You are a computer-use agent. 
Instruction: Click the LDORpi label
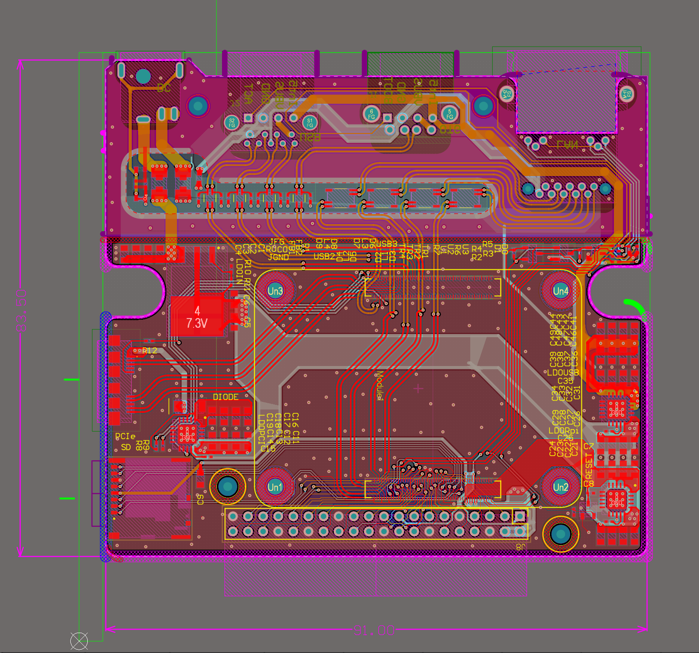[563, 431]
